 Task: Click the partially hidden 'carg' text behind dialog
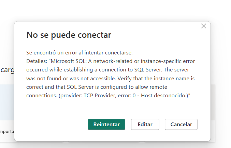[x=7, y=70]
